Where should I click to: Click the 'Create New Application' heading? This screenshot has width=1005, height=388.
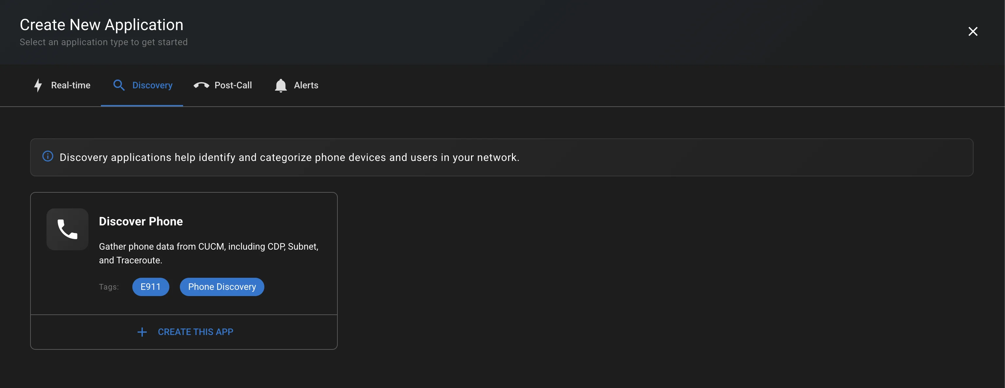click(x=102, y=25)
